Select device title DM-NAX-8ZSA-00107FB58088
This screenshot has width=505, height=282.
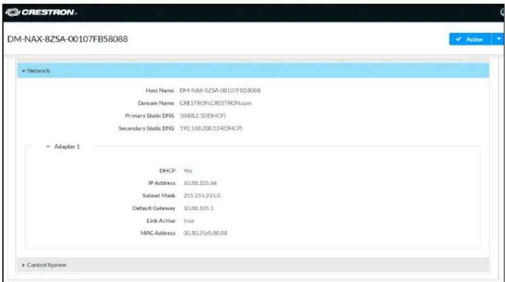click(x=67, y=39)
